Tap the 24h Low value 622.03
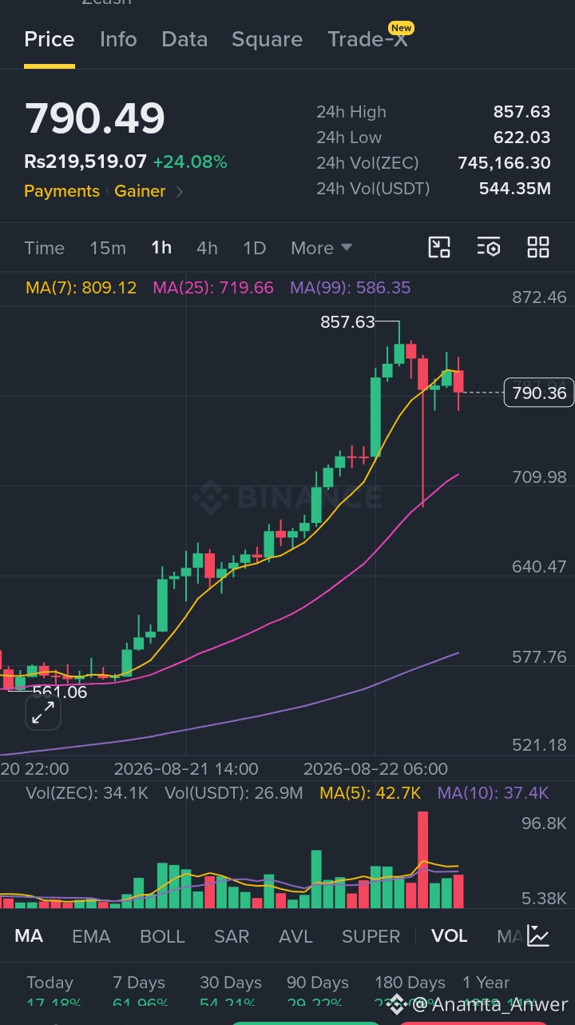 point(521,138)
